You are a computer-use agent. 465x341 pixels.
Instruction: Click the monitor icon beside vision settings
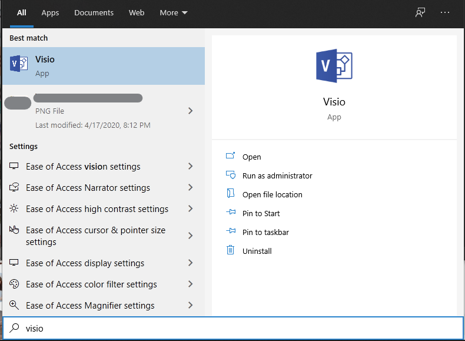pos(15,167)
